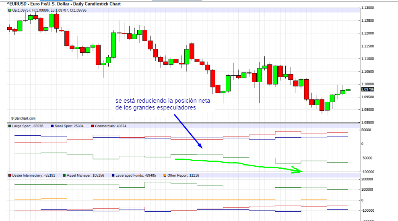Click the 1.08500 price axis label
Screen dimensions: 398x221
click(367, 122)
